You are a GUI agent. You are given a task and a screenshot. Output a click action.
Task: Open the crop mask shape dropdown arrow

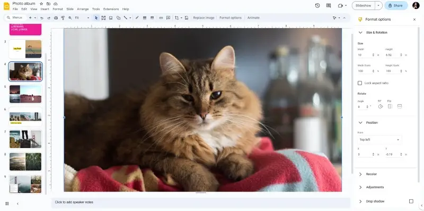pos(181,18)
